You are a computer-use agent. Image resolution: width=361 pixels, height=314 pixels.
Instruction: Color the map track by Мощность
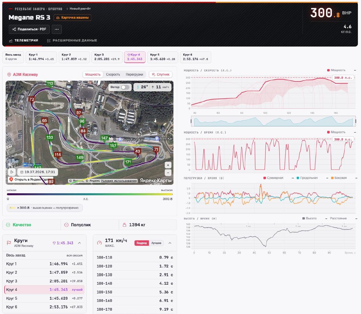(93, 74)
